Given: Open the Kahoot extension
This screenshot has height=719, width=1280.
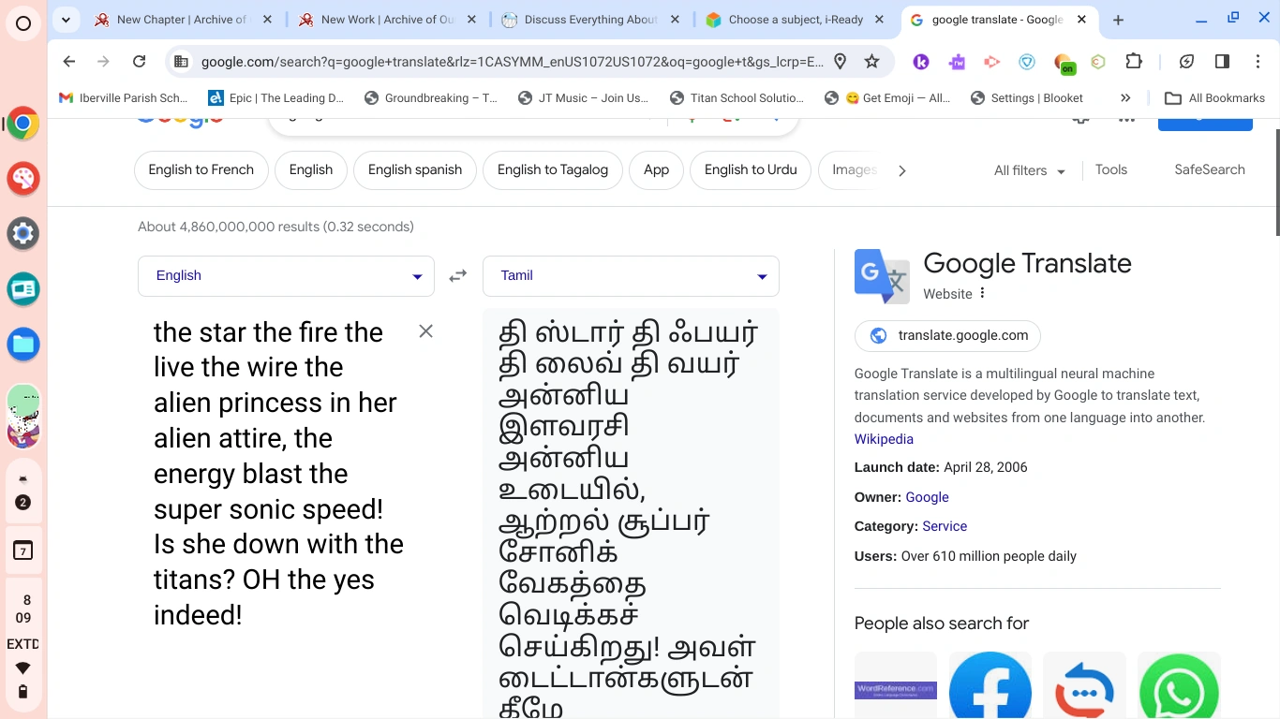Looking at the screenshot, I should [921, 61].
